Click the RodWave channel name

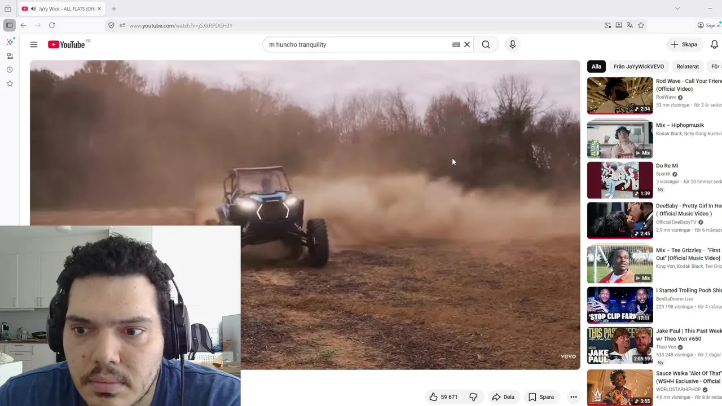666,97
